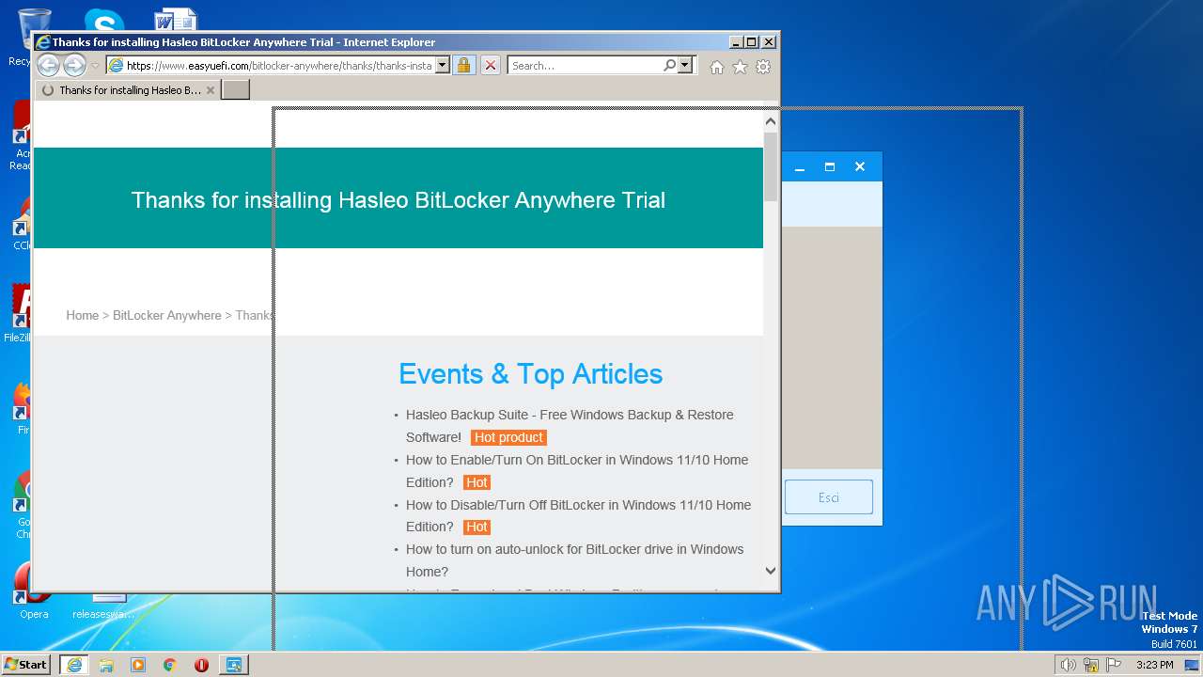
Task: Click the 3:23 PM taskbar clock
Action: point(1155,665)
